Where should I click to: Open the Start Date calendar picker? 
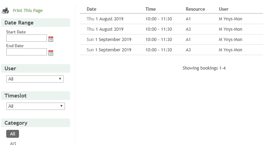51,39
